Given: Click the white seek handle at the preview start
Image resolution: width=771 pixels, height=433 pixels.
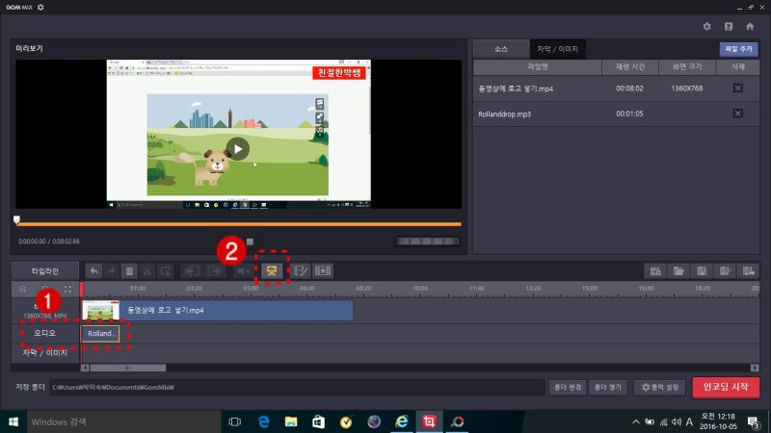Looking at the screenshot, I should (x=16, y=220).
